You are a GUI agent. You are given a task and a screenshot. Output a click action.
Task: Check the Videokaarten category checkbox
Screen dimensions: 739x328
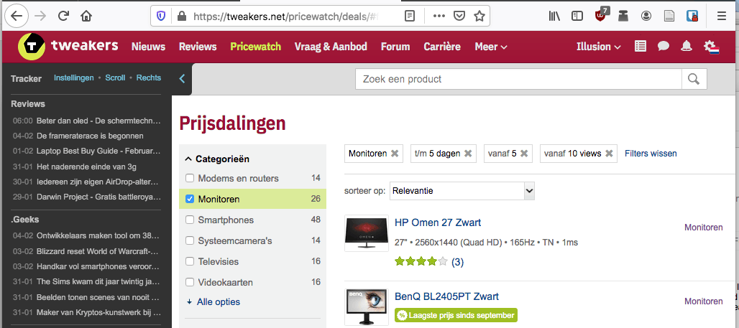[190, 282]
